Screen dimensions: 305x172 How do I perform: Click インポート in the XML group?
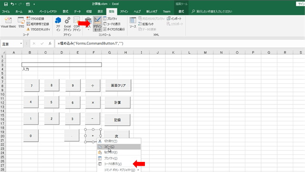(x=174, y=19)
